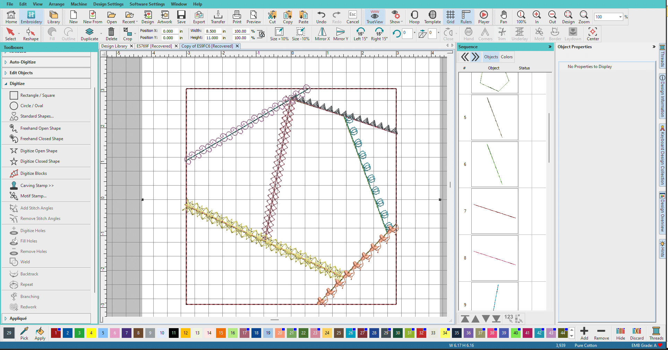Open the Hints side panel tab
The image size is (668, 350).
(x=662, y=249)
